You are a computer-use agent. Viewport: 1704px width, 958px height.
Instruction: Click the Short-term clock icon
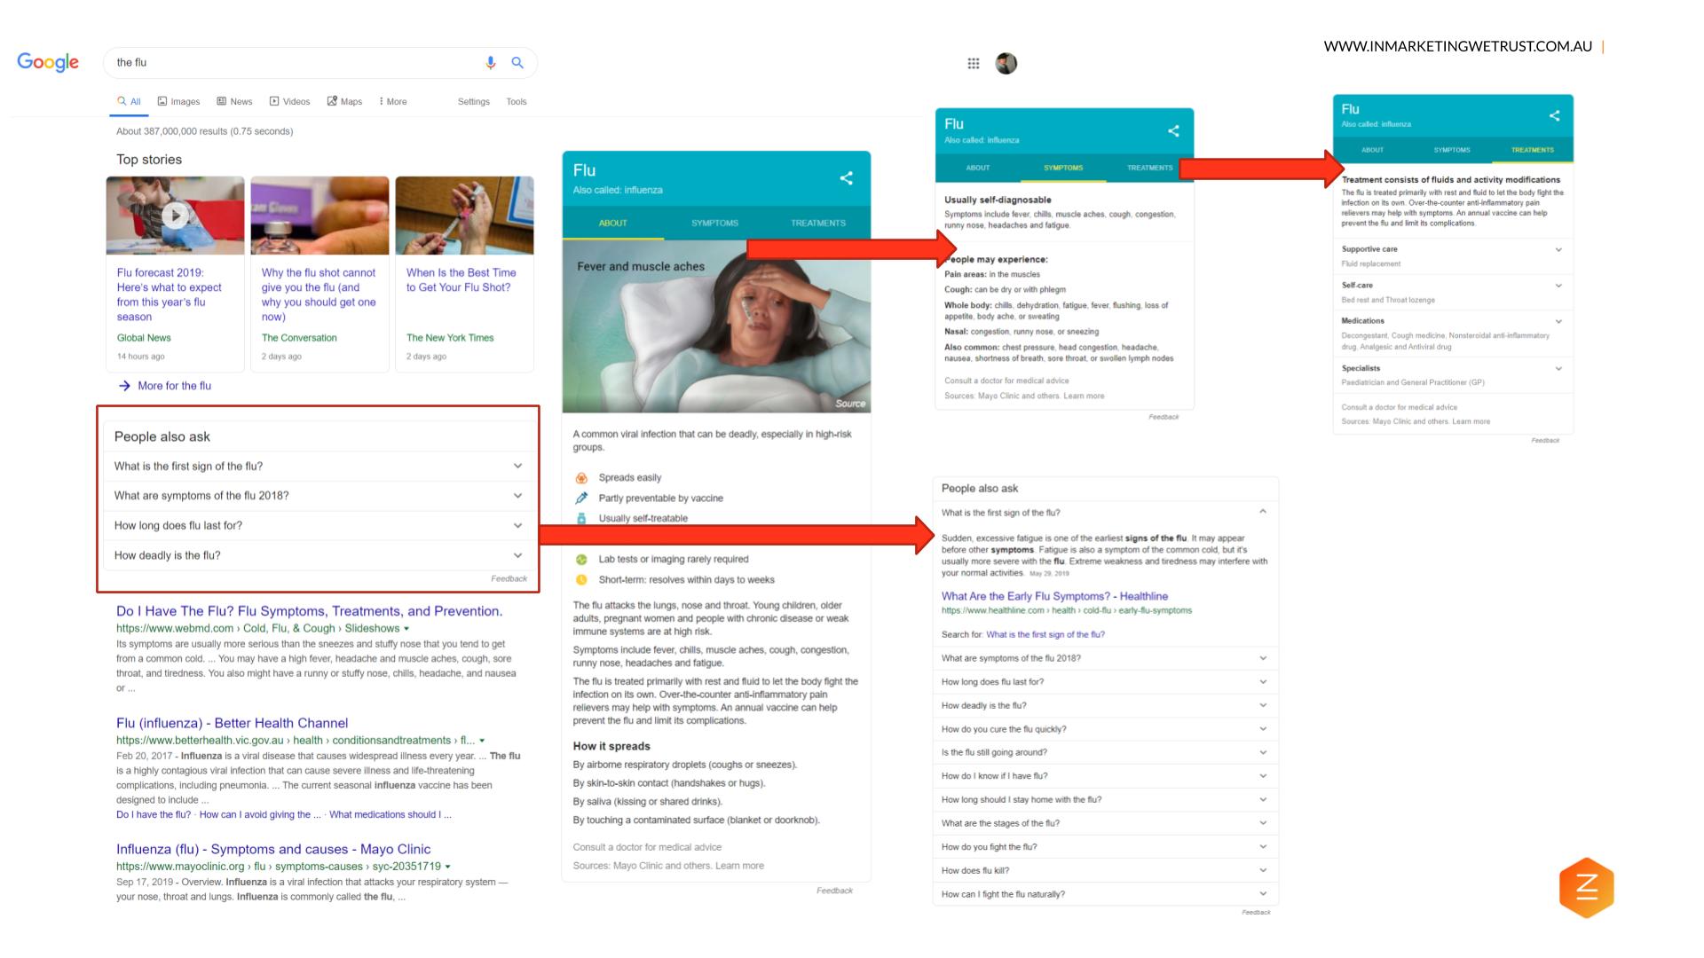pos(581,580)
